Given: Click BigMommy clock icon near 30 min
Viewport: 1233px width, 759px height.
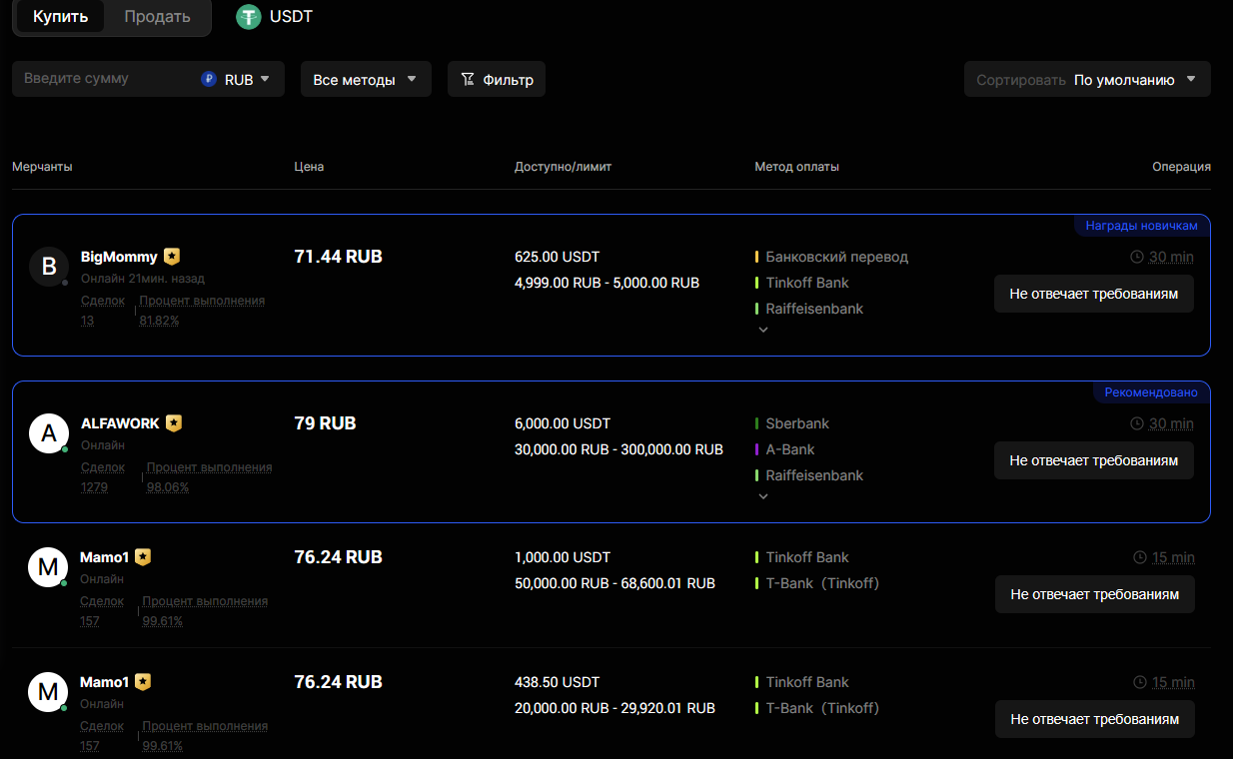Looking at the screenshot, I should (1137, 257).
